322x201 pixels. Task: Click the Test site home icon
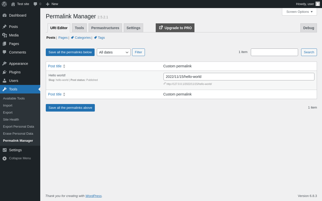13,4
